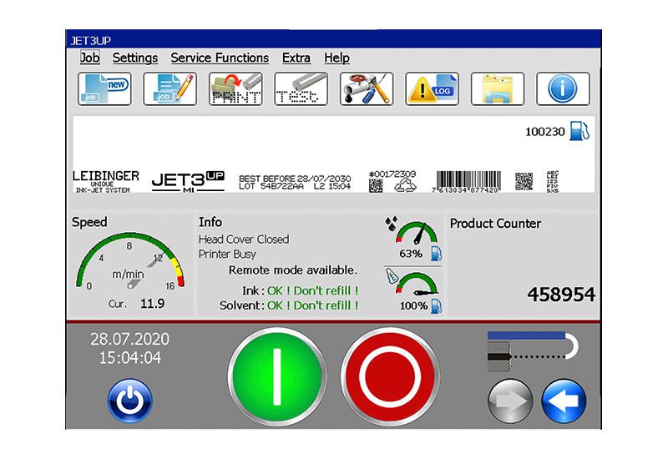Click the Product Counter value 458954
The image size is (668, 459).
(560, 295)
